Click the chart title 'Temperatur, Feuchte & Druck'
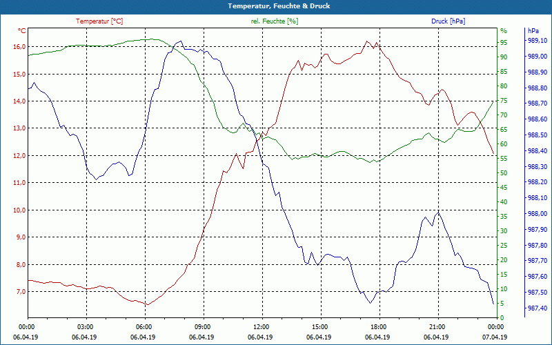Screen dimensions: 552x345 click(279, 6)
